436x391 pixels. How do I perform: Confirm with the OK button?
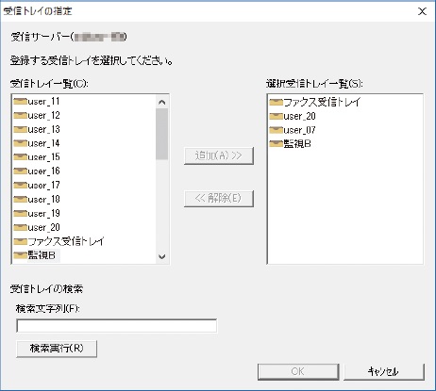(298, 371)
